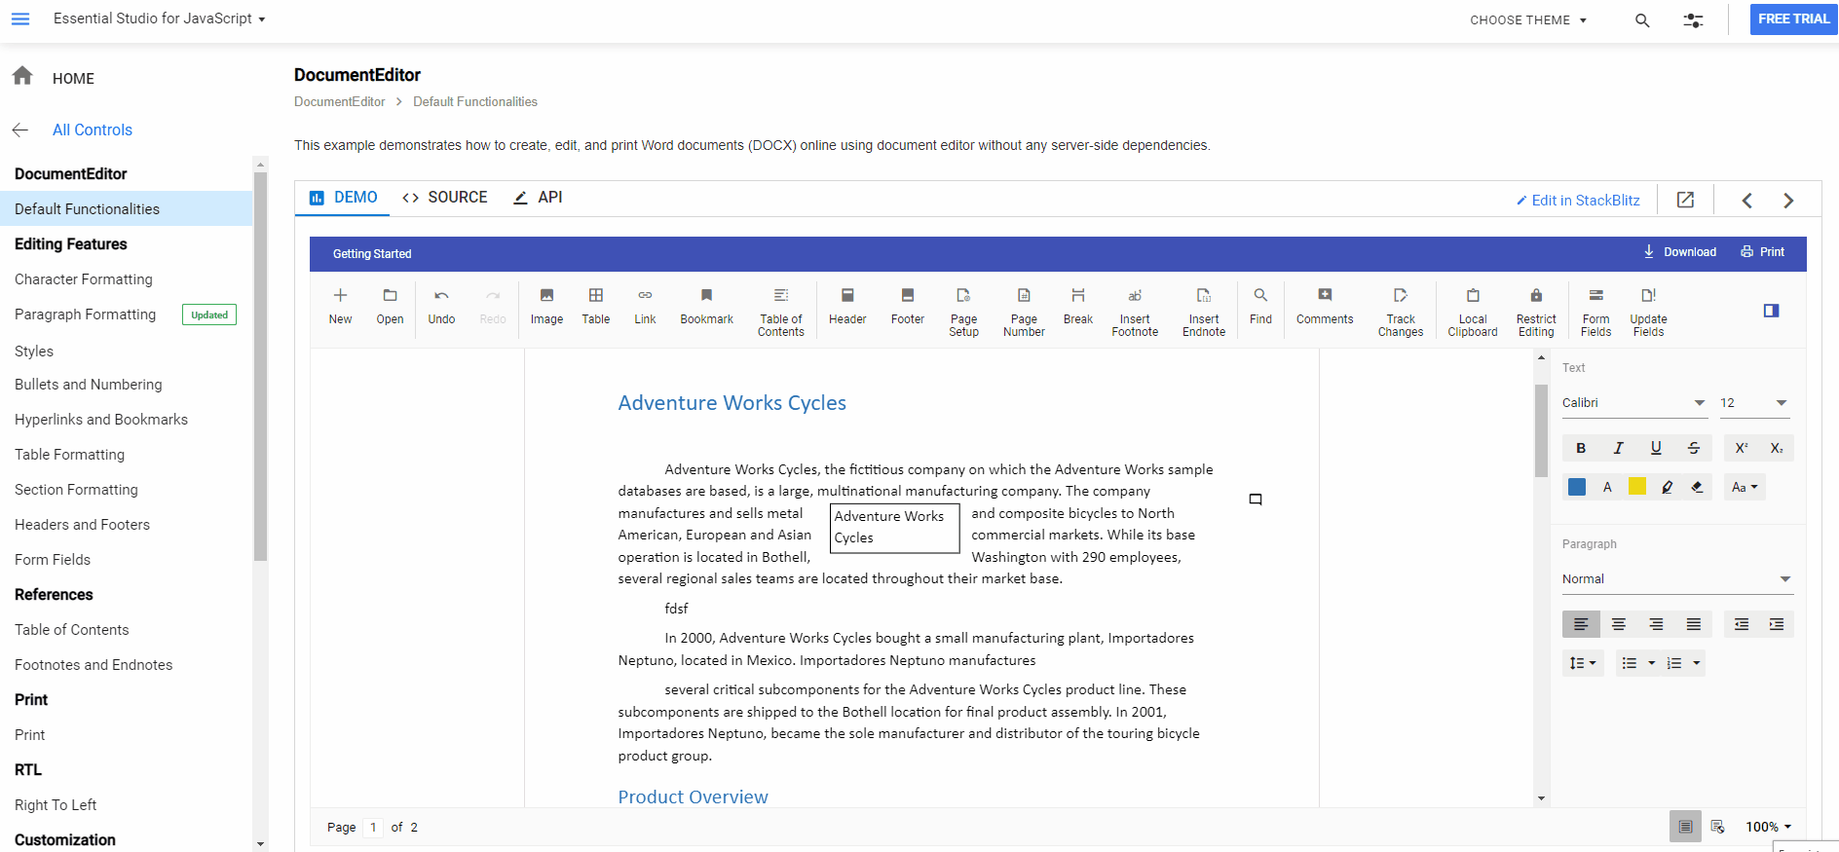Open the Calibri font family dropdown
This screenshot has width=1839, height=852.
point(1633,403)
